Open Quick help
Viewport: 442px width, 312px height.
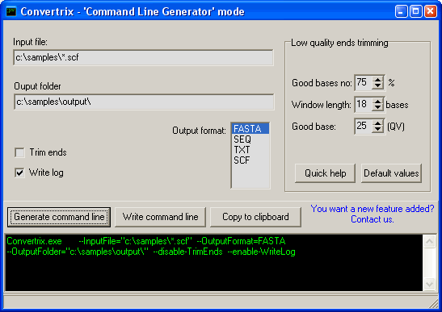point(325,173)
